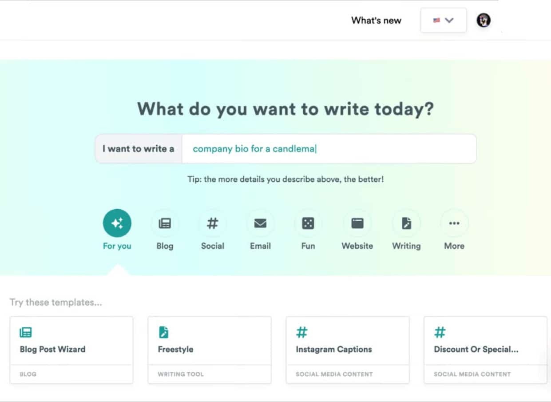Screen dimensions: 551x402
Task: Choose the Instagram Captions template
Action: [x=348, y=349]
